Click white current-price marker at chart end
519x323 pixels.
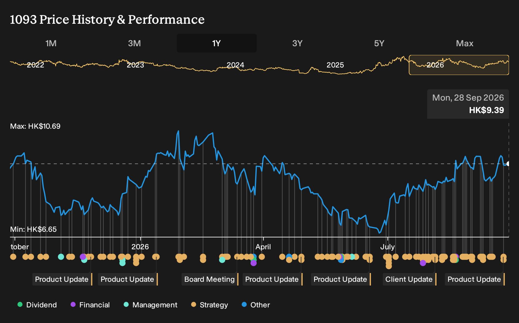tap(508, 164)
